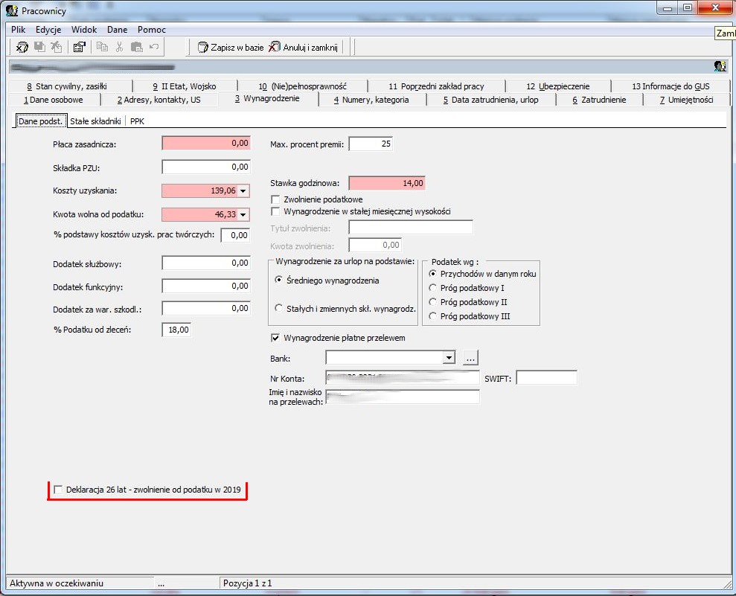Click Anuluj i zamknij button

point(303,47)
